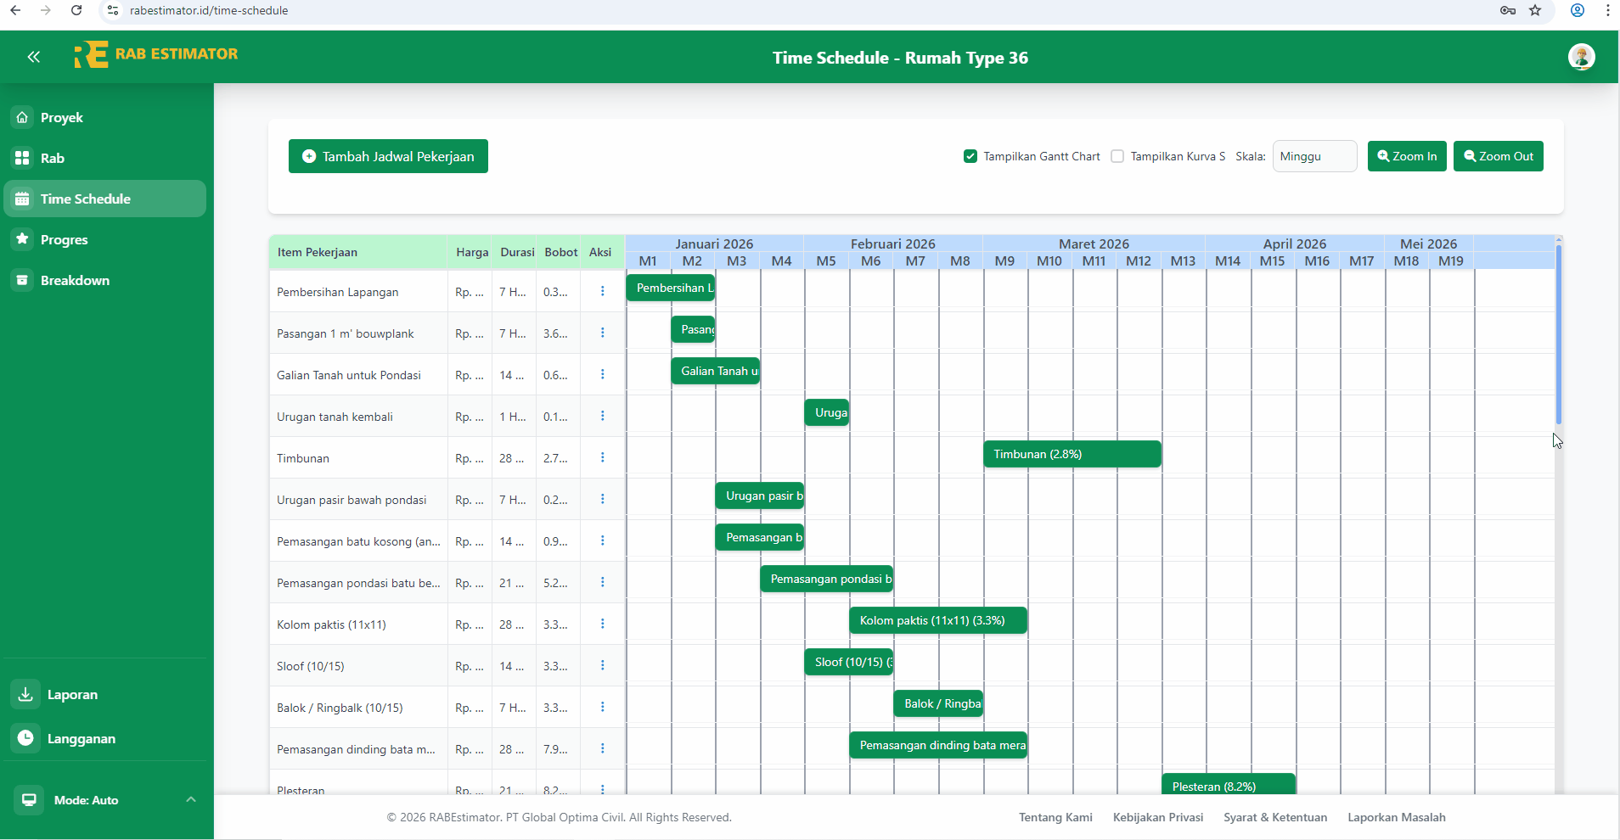The width and height of the screenshot is (1620, 840).
Task: Disable the Tampilkan Gantt Chart checkbox
Action: (x=970, y=156)
